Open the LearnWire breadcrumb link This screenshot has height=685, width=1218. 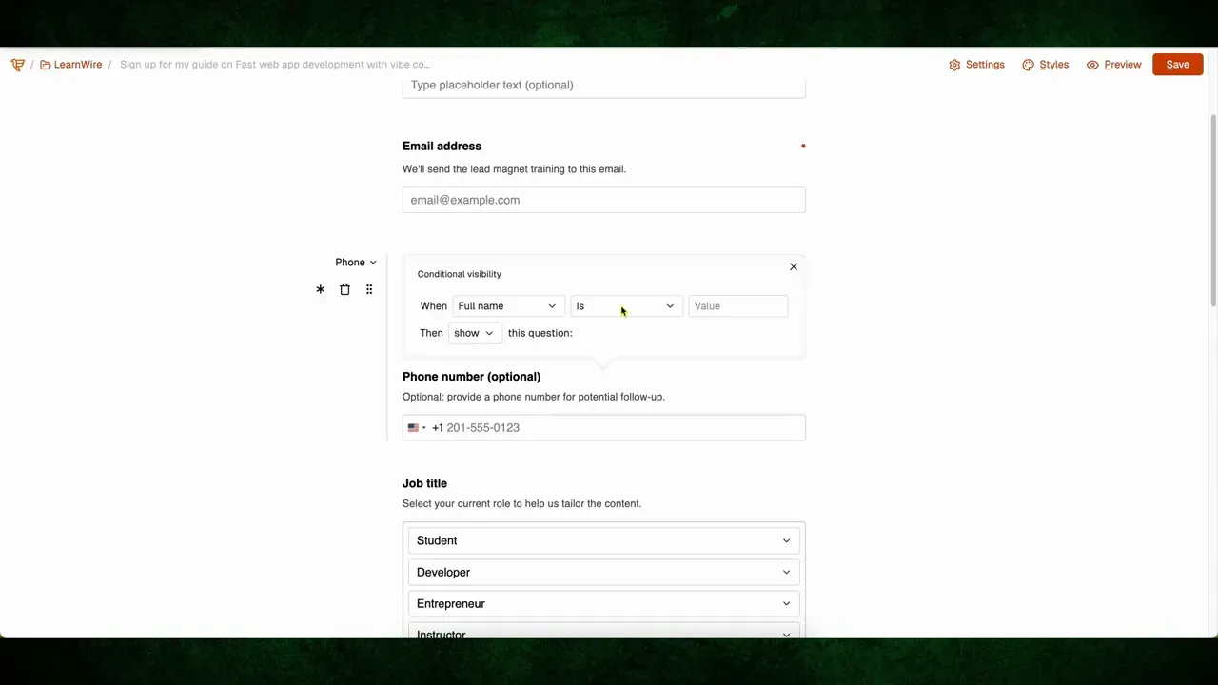click(x=78, y=64)
